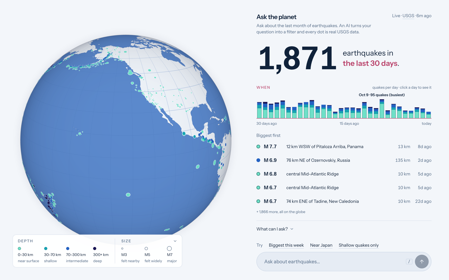Click the slash shortcut key icon
Image resolution: width=449 pixels, height=280 pixels.
409,262
